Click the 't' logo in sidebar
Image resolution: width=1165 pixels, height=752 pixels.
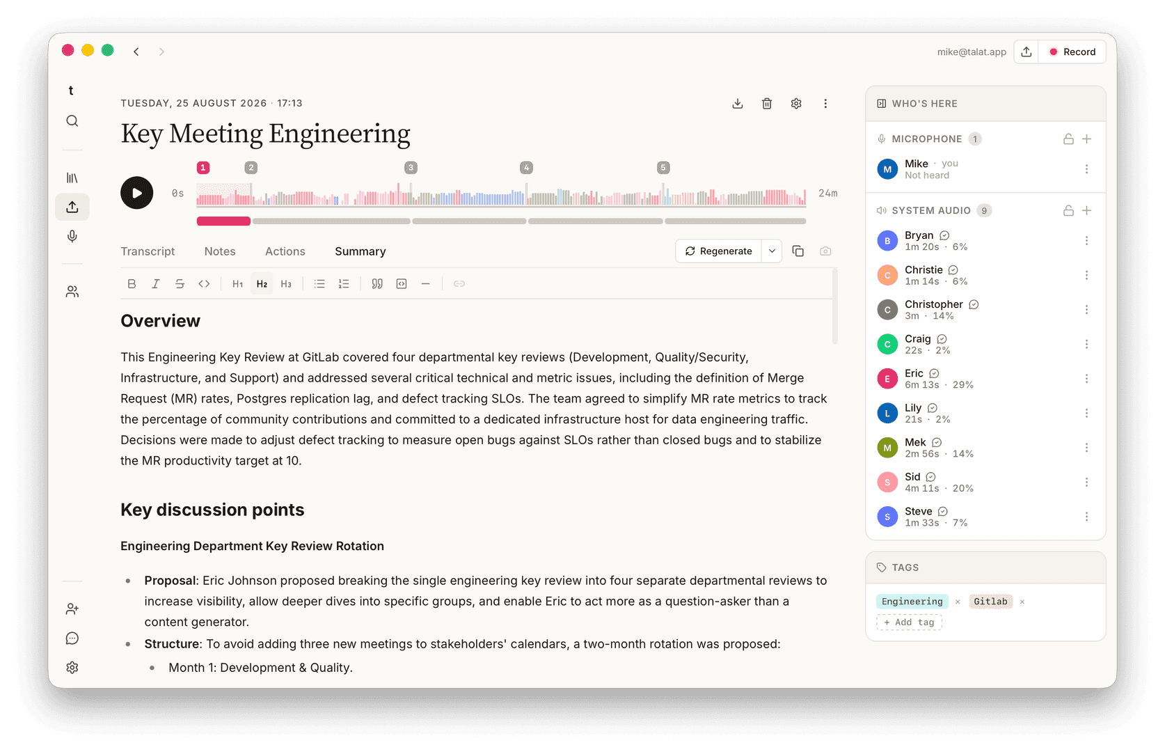tap(71, 91)
